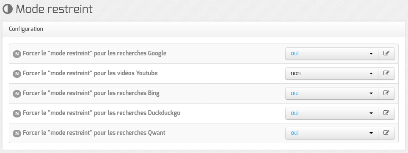Click the Configuration panel header
Screen dimensions: 408x153
coord(204,29)
